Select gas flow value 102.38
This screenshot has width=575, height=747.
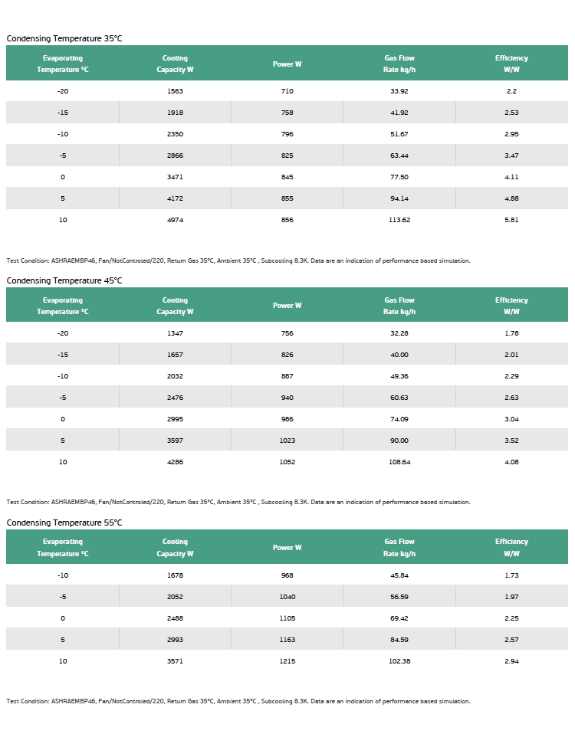(x=399, y=660)
